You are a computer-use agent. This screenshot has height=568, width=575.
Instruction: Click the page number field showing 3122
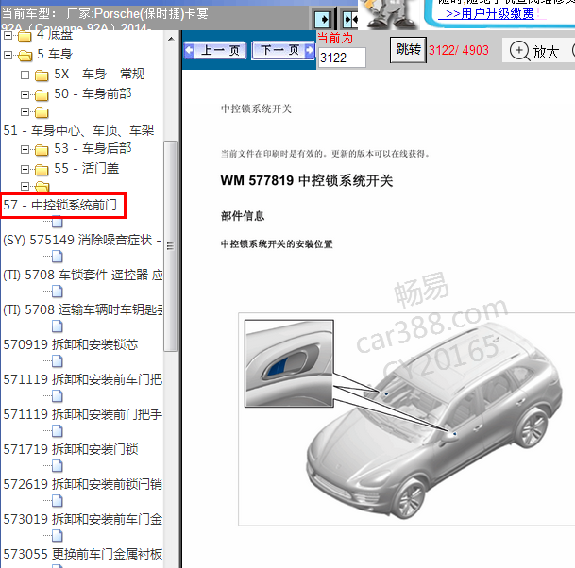342,58
